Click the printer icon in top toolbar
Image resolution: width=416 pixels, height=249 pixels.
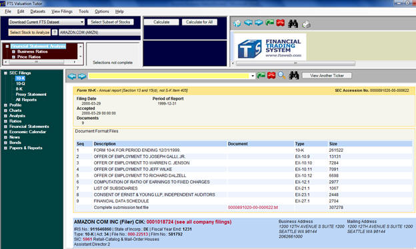coord(306,25)
